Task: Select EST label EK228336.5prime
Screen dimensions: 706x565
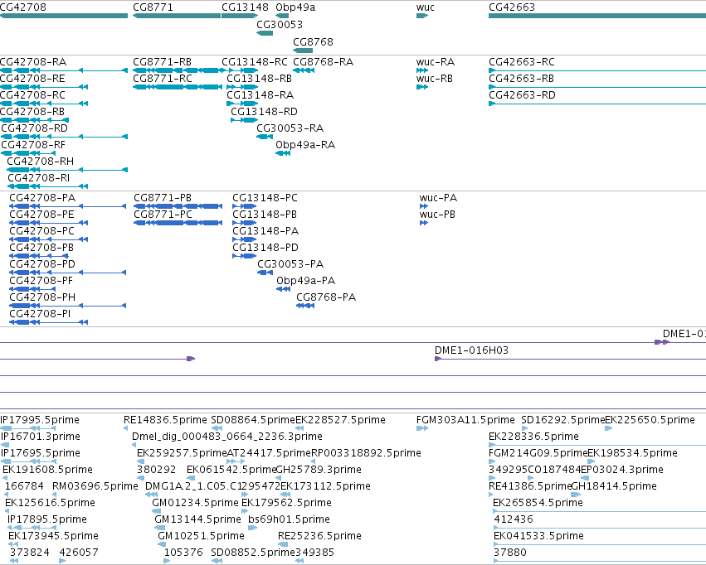Action: click(x=533, y=437)
